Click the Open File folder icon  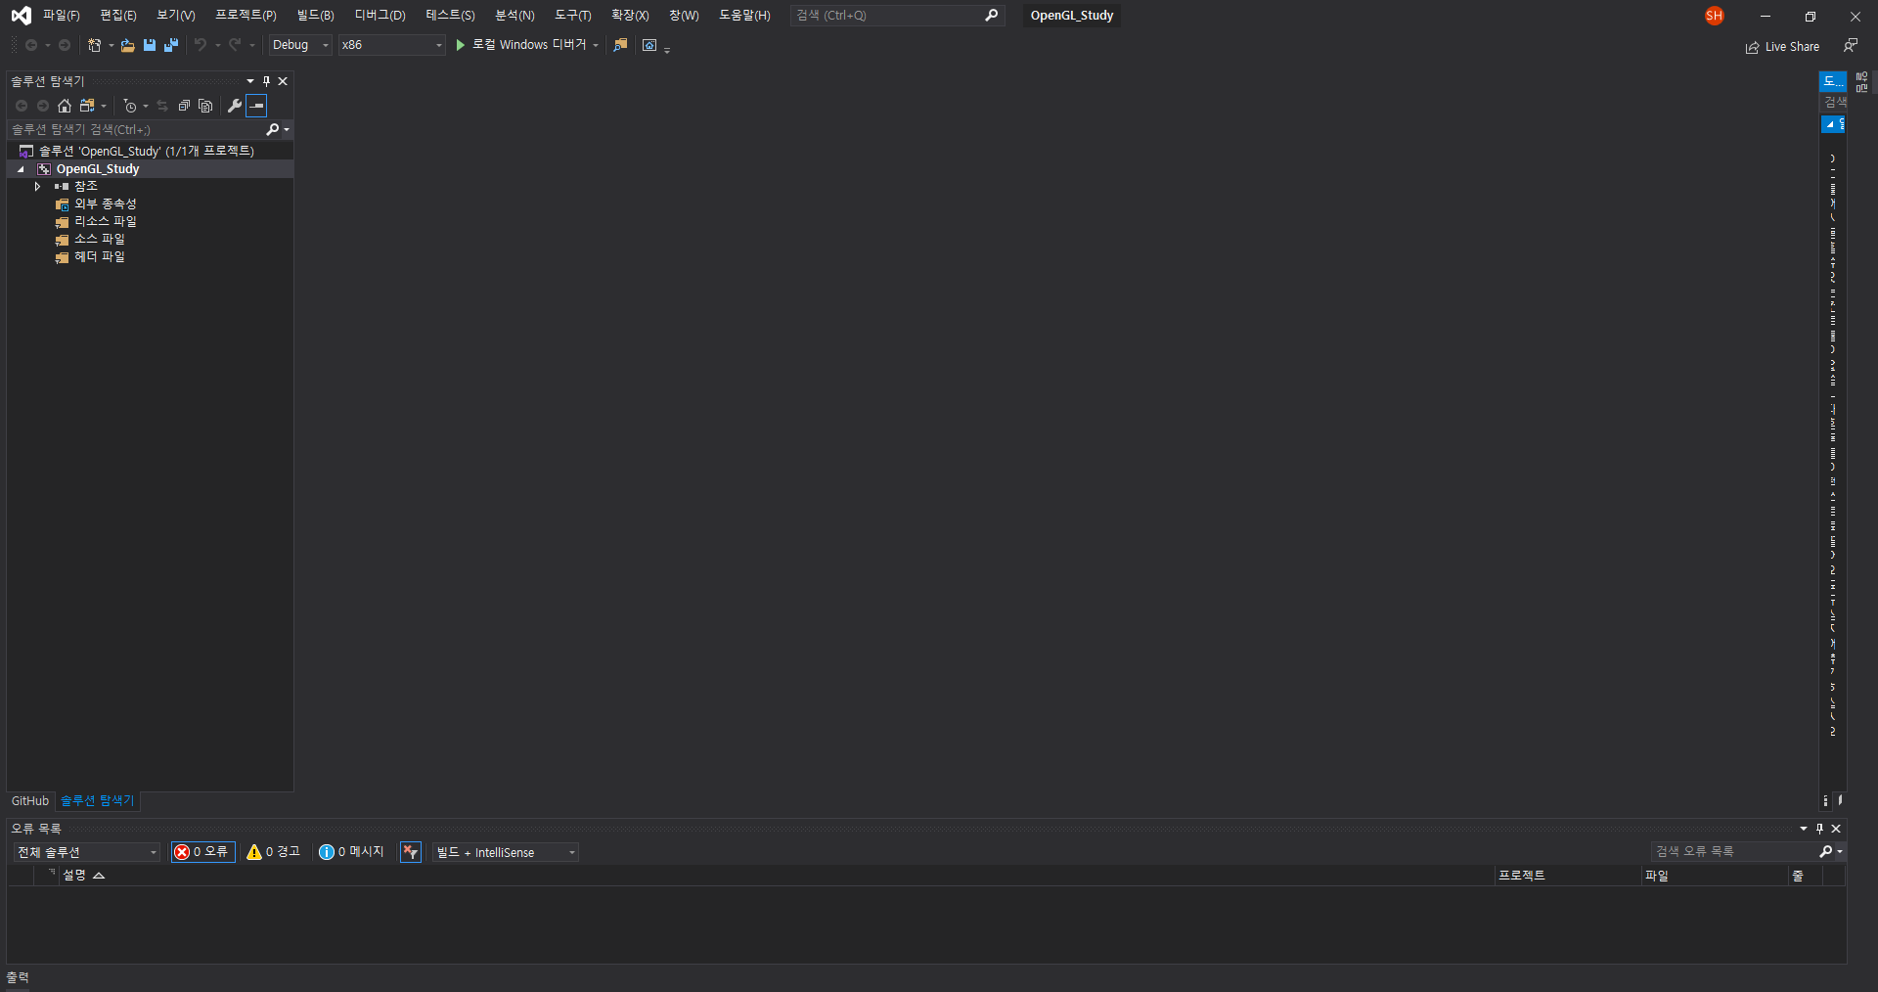click(x=127, y=45)
